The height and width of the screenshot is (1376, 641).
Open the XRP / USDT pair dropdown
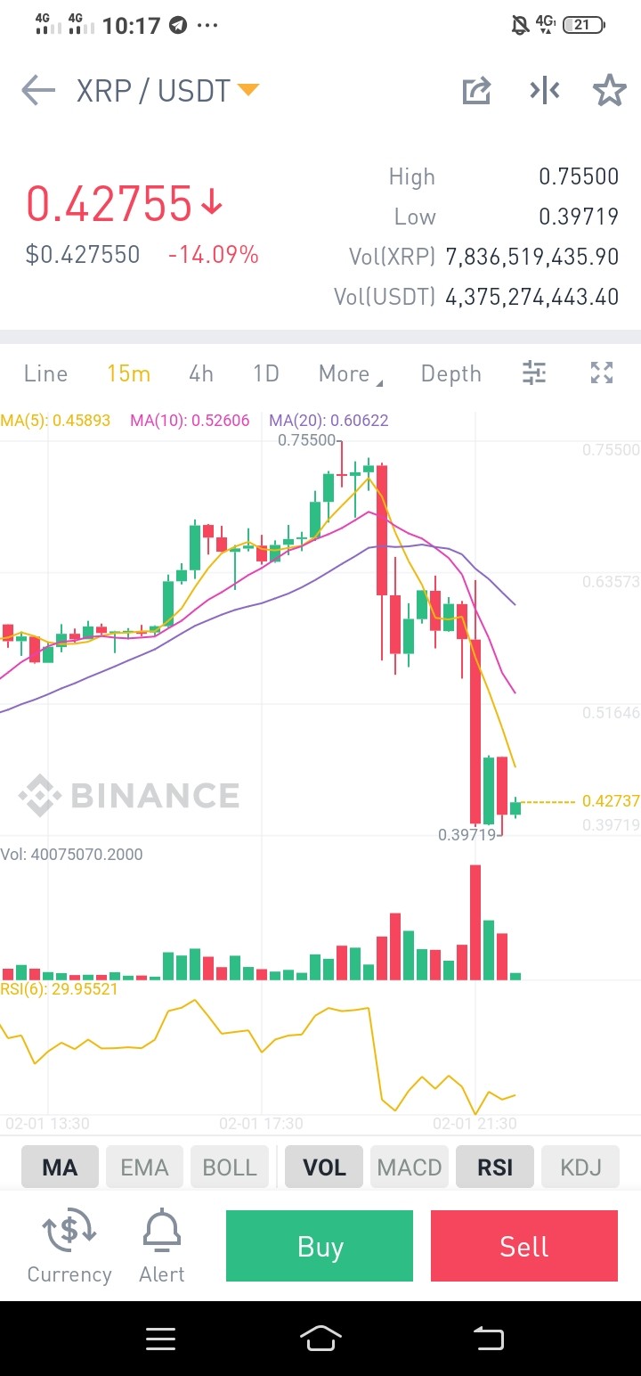(167, 90)
